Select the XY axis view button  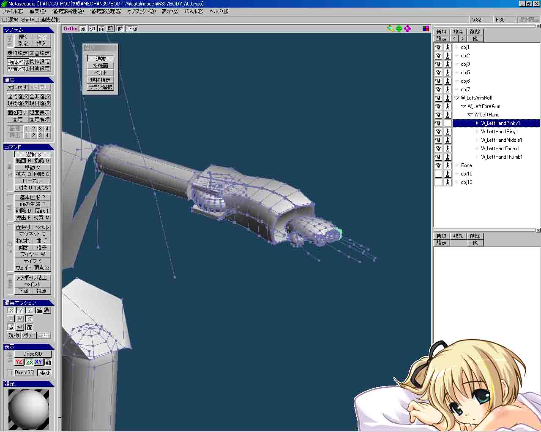(x=38, y=362)
